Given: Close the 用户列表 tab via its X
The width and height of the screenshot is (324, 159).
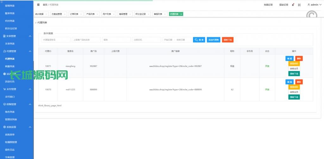Looking at the screenshot, I should point(114,14).
